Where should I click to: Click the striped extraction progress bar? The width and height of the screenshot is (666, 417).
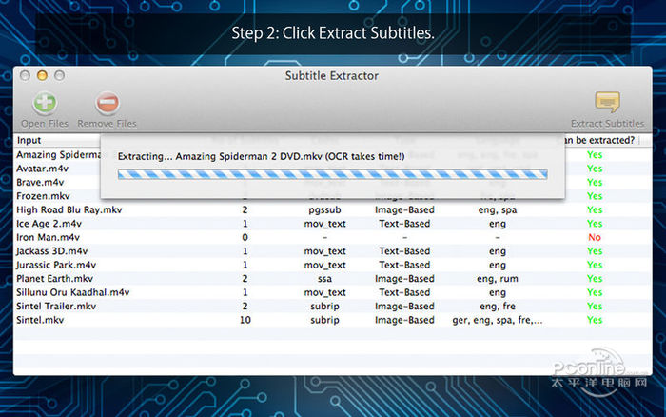pos(332,174)
